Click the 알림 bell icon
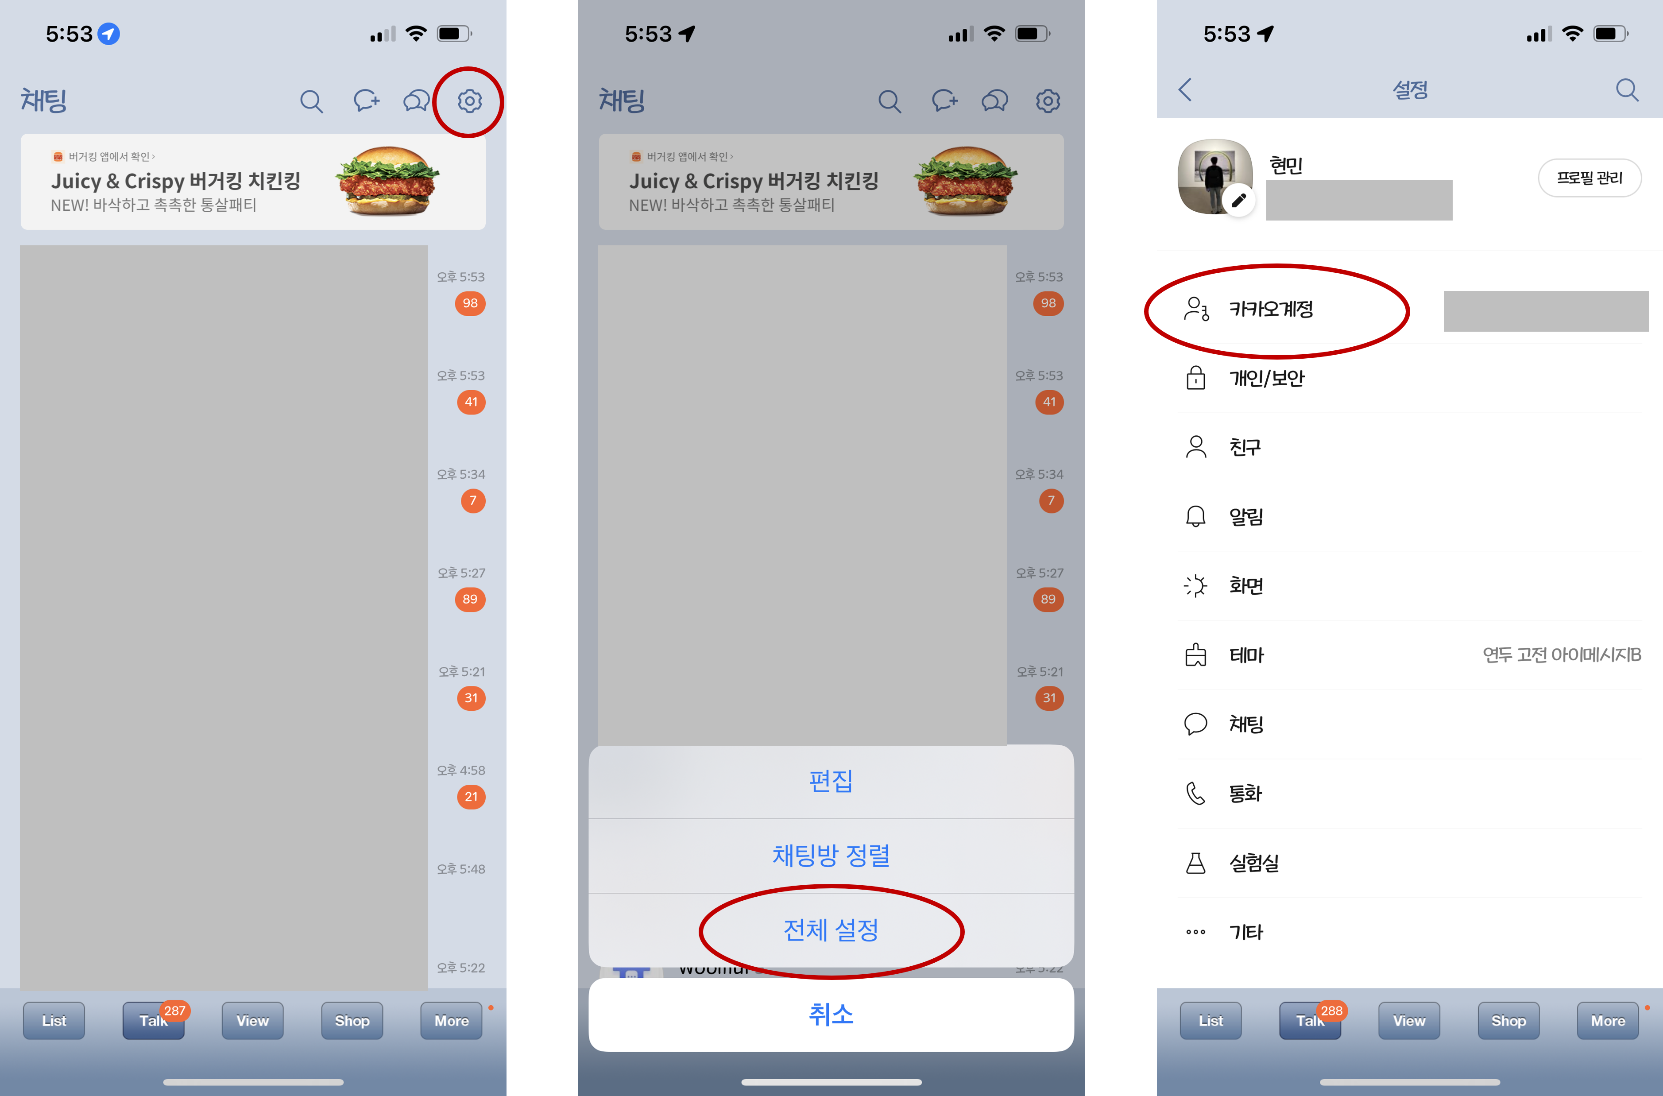This screenshot has height=1096, width=1663. [x=1196, y=515]
